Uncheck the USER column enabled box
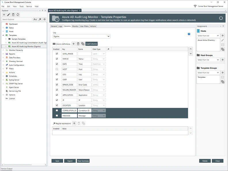Screen dimensions: 228x171 coord(57,79)
